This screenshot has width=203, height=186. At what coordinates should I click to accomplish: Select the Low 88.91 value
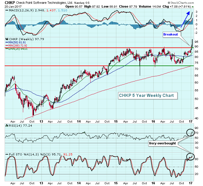point(109,6)
